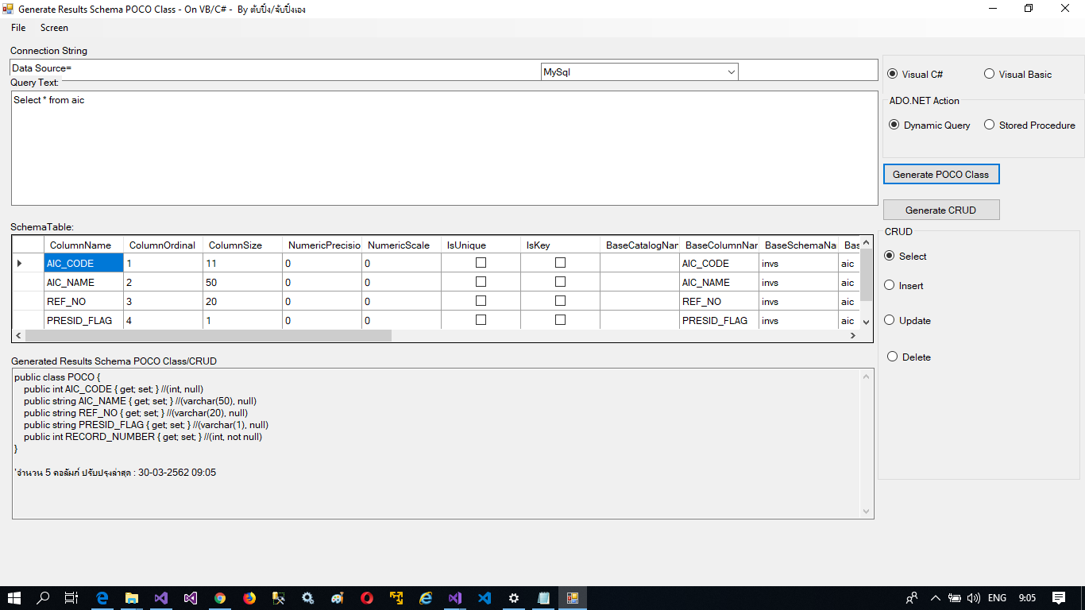Switch to Visual Studio Code in taskbar
The width and height of the screenshot is (1085, 610).
point(485,598)
